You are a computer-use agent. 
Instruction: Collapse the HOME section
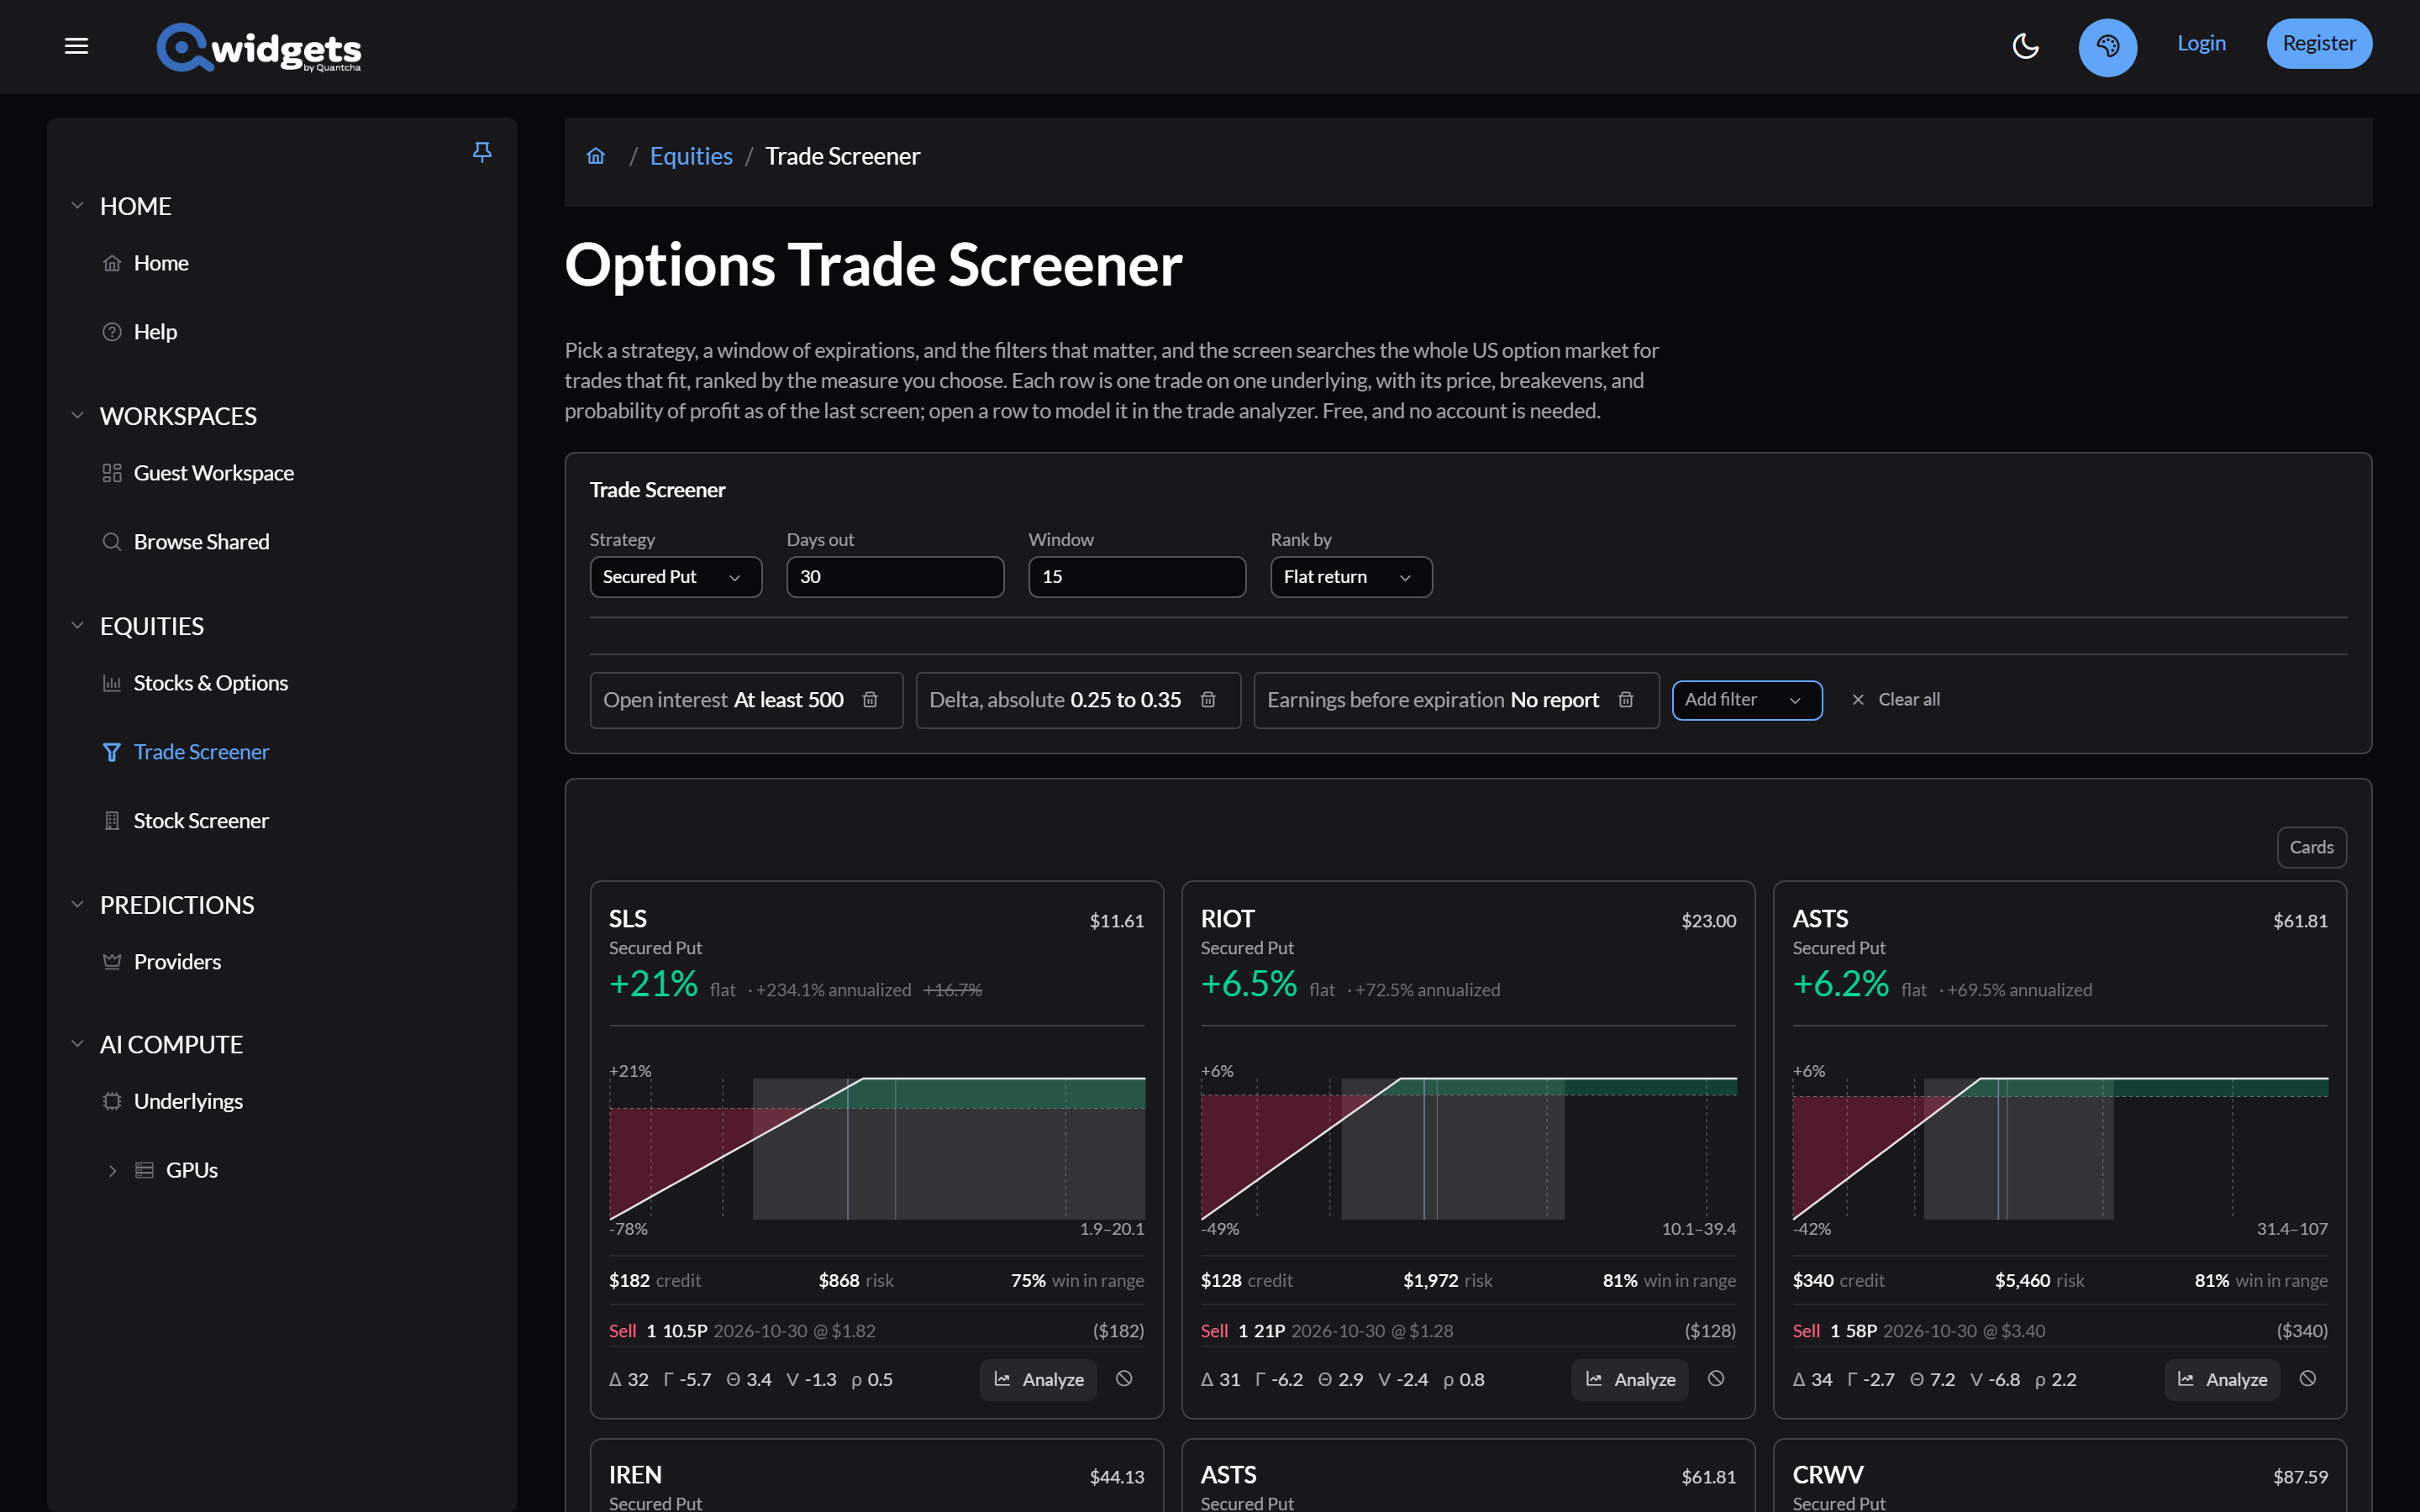[x=77, y=205]
